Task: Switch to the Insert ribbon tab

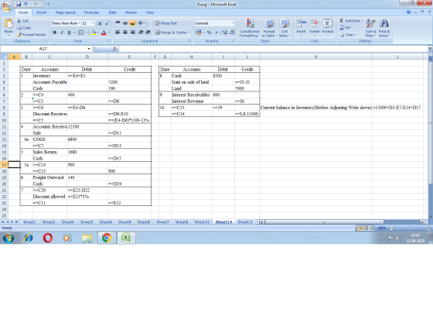Action: tap(42, 12)
